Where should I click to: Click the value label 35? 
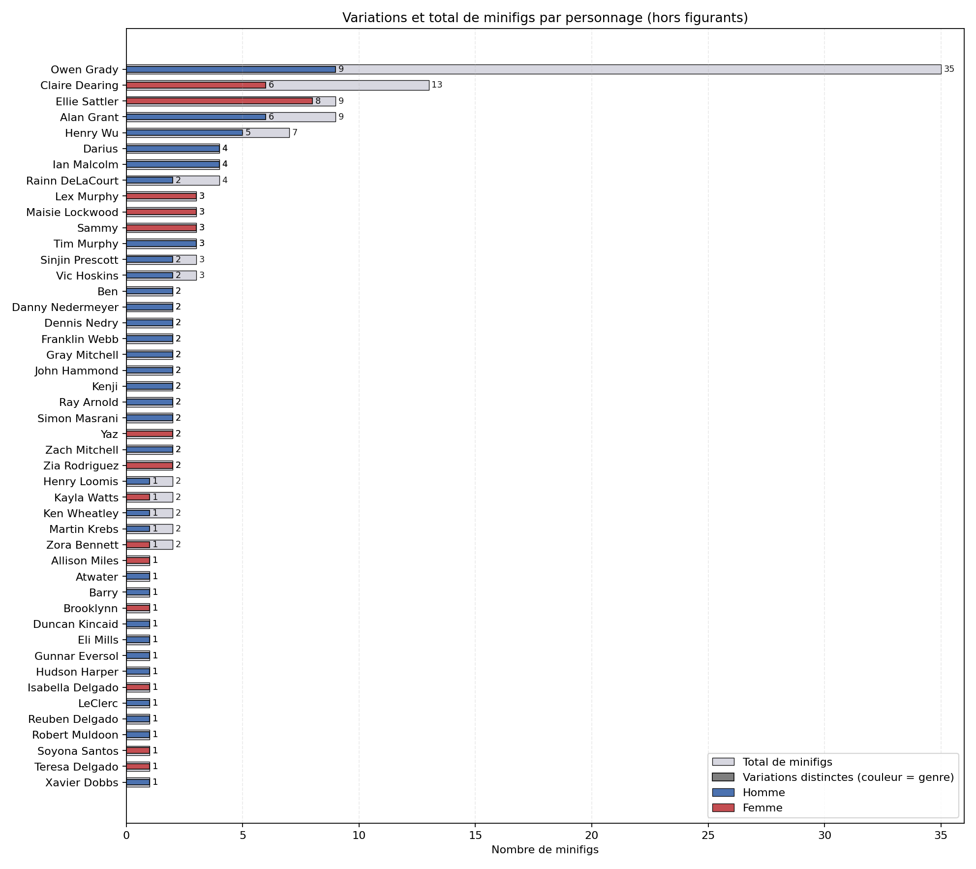tap(949, 69)
